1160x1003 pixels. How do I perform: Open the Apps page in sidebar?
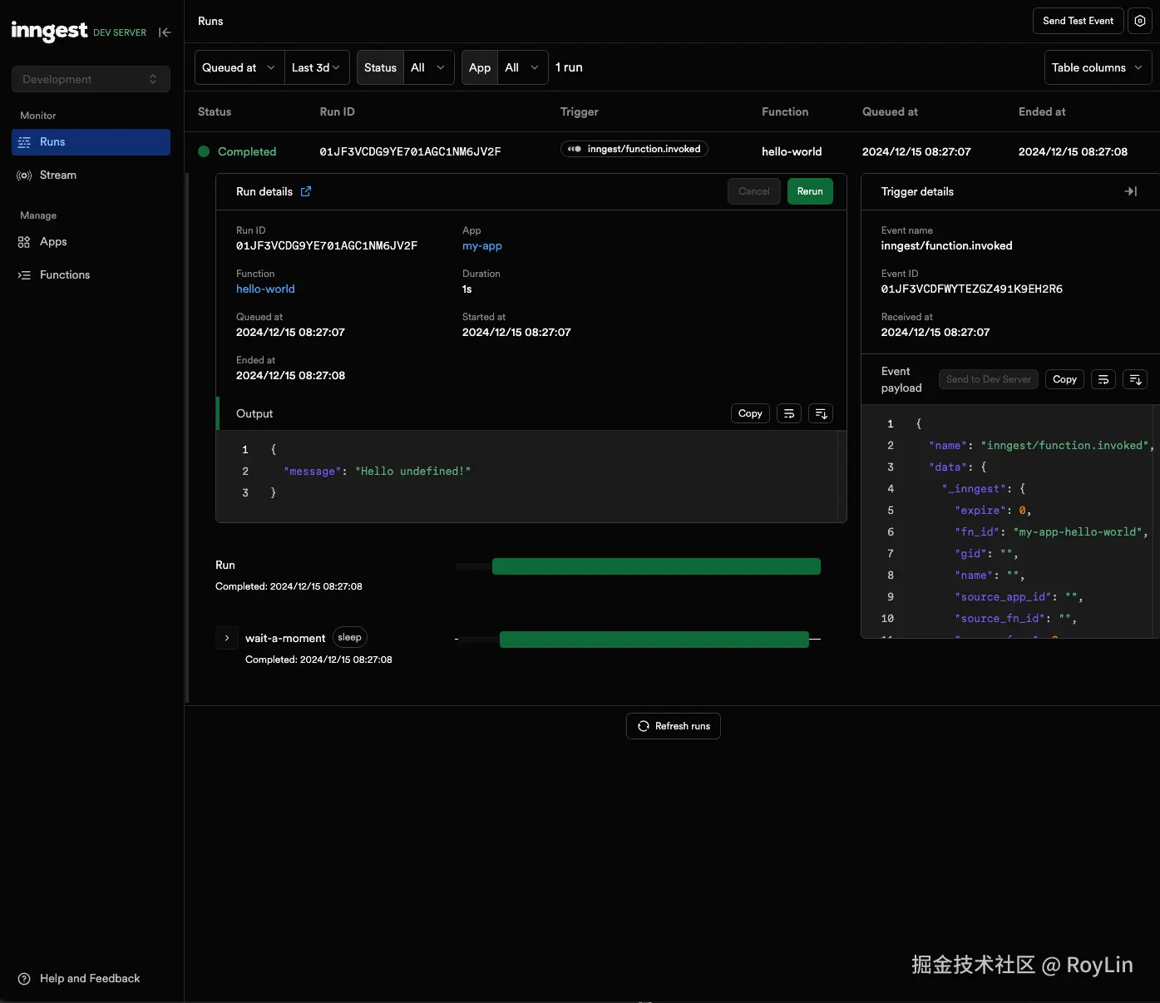pos(91,242)
